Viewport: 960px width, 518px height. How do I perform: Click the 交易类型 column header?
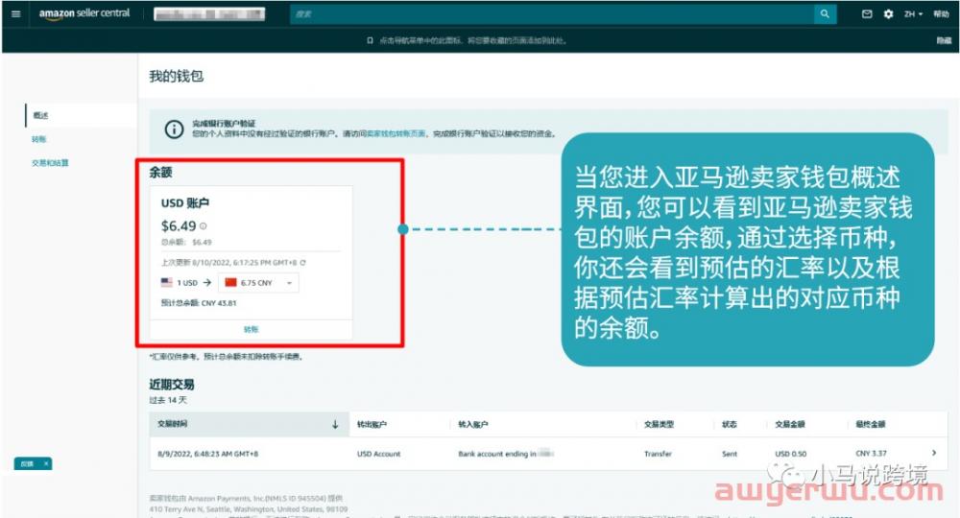point(659,424)
